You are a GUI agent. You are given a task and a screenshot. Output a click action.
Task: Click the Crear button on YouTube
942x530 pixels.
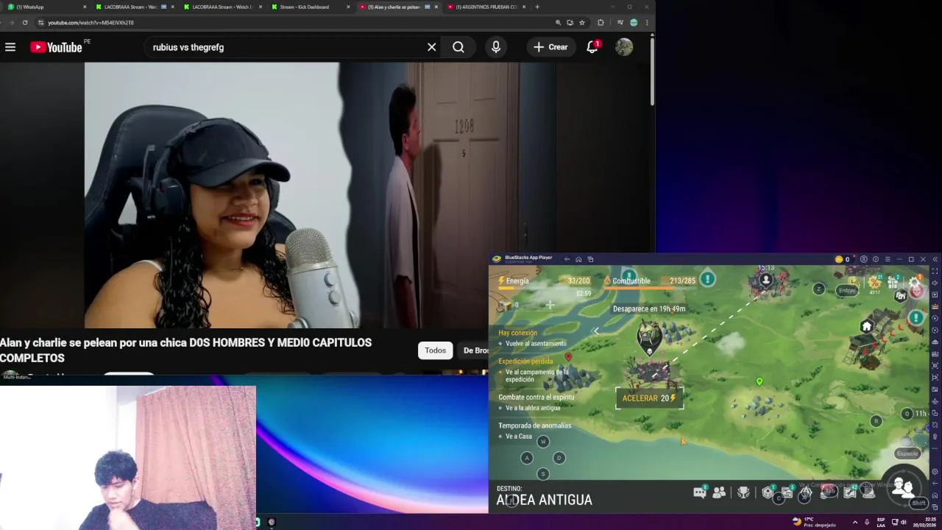(x=550, y=47)
